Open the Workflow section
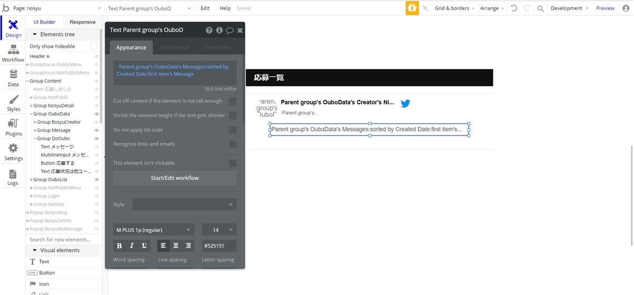The width and height of the screenshot is (634, 295). coord(13,54)
